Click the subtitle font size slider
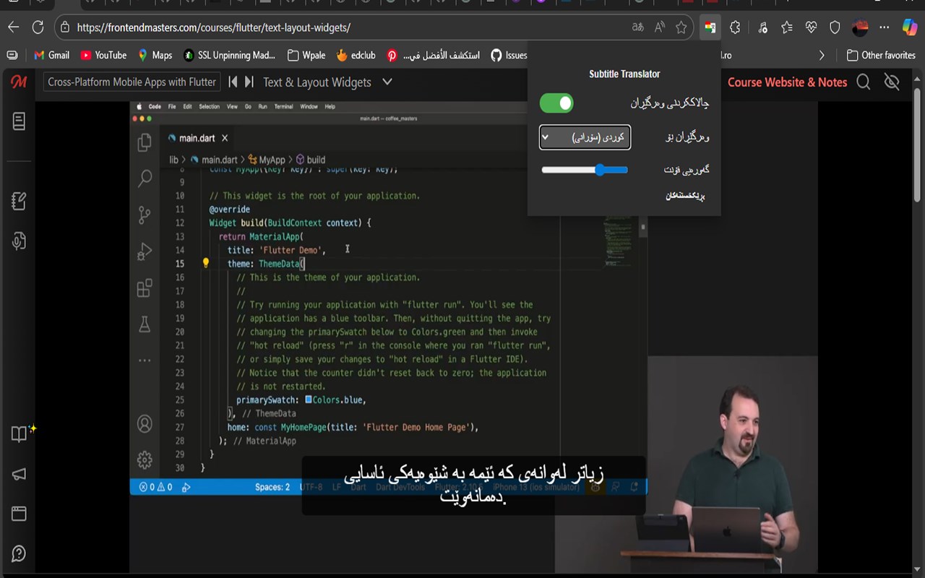925x578 pixels. [585, 170]
